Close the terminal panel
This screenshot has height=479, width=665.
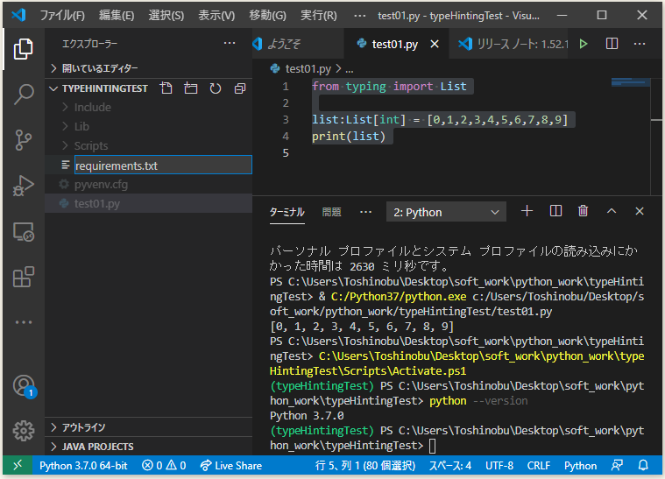point(640,211)
